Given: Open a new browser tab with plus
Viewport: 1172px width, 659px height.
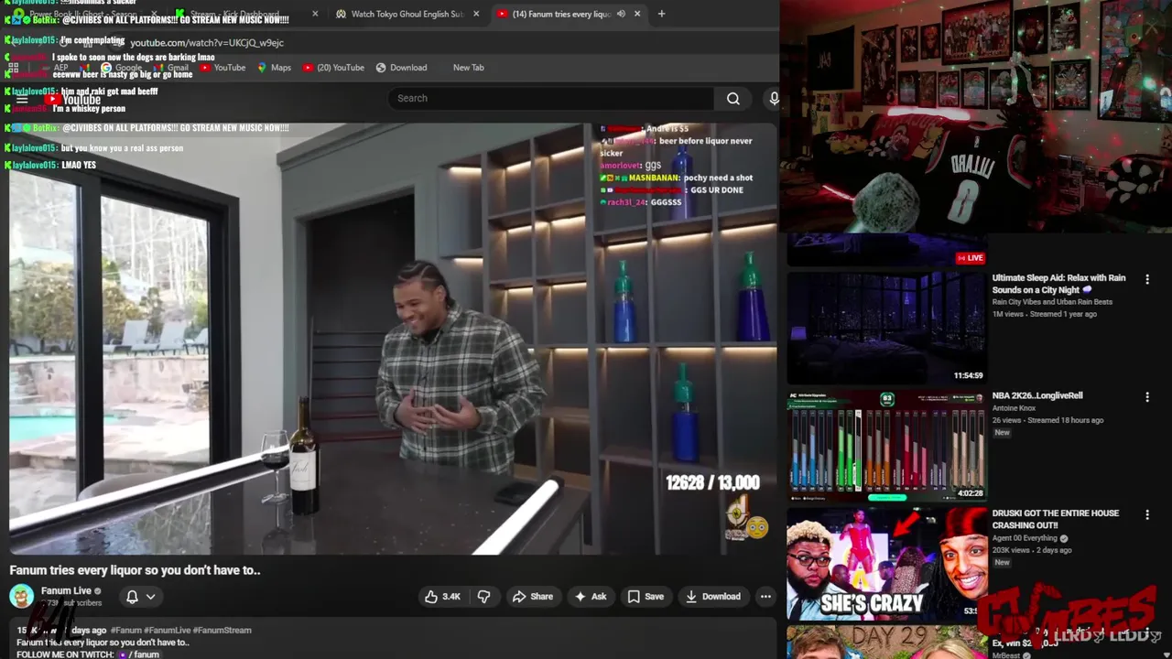Looking at the screenshot, I should pyautogui.click(x=662, y=14).
